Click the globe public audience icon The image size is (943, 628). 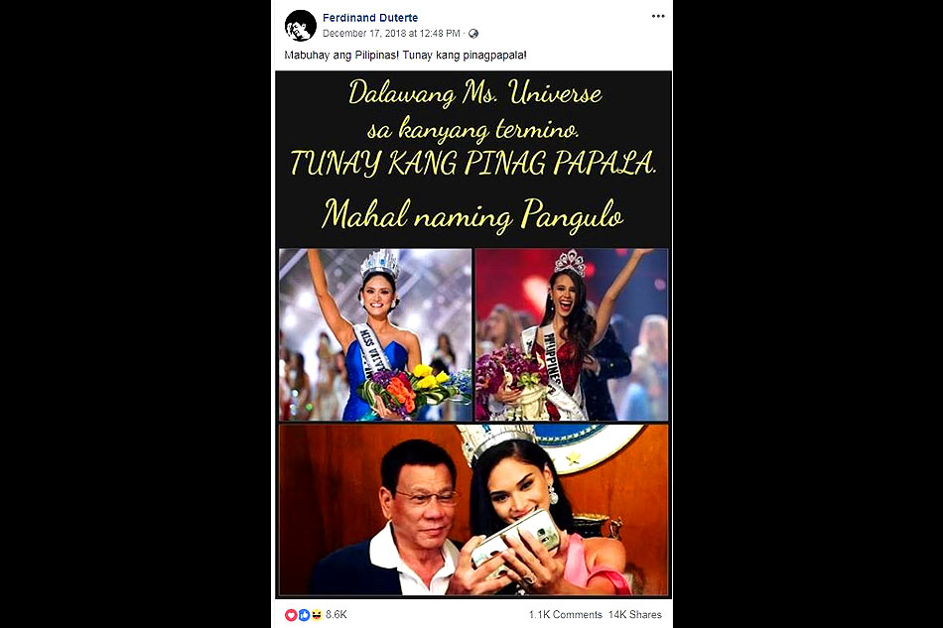point(473,34)
